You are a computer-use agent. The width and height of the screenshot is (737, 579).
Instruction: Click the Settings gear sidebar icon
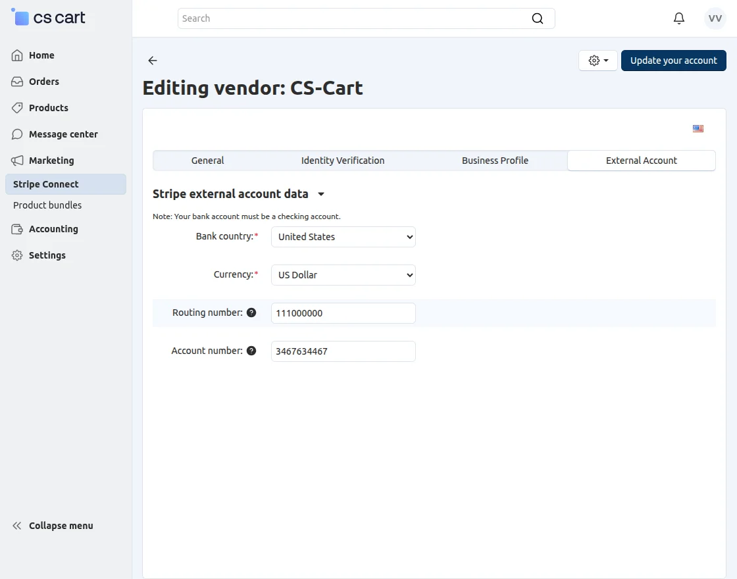pyautogui.click(x=17, y=255)
